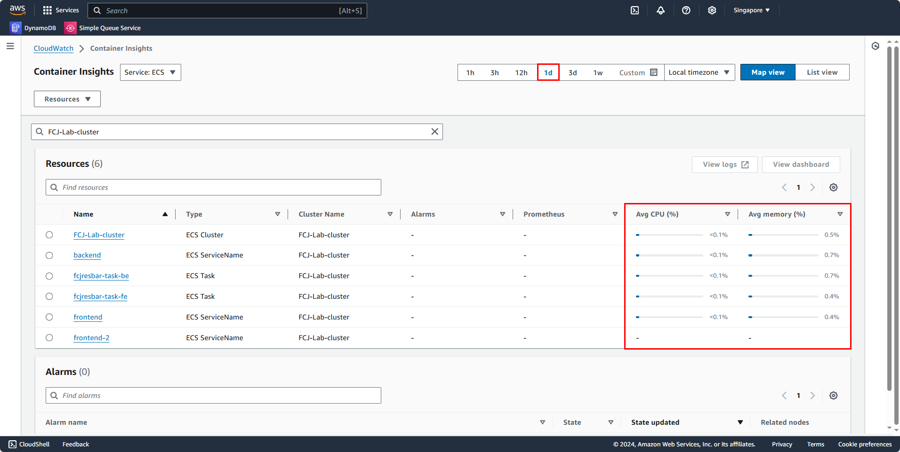The image size is (900, 452).
Task: Set time range to 3h
Action: point(495,72)
